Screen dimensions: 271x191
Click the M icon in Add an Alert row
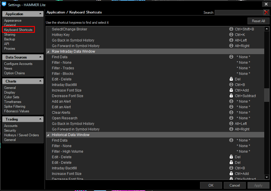point(231,101)
